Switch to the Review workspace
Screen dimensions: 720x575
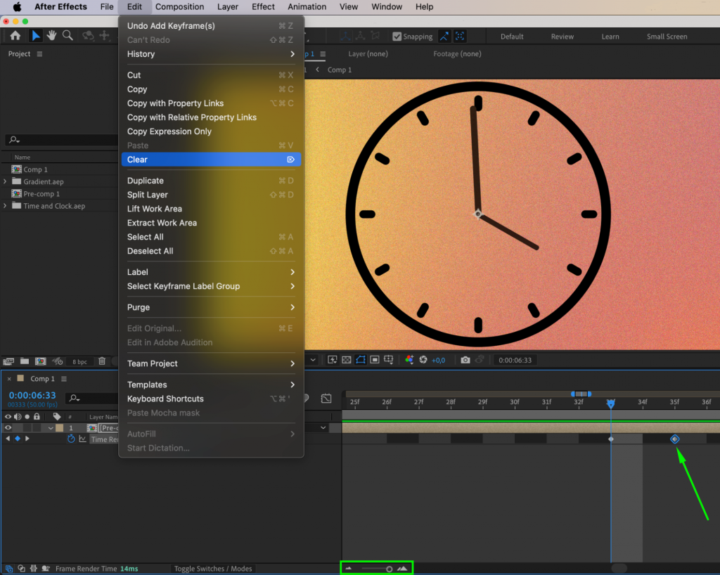[562, 36]
